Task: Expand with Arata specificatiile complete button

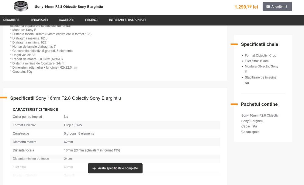Action: [115, 168]
